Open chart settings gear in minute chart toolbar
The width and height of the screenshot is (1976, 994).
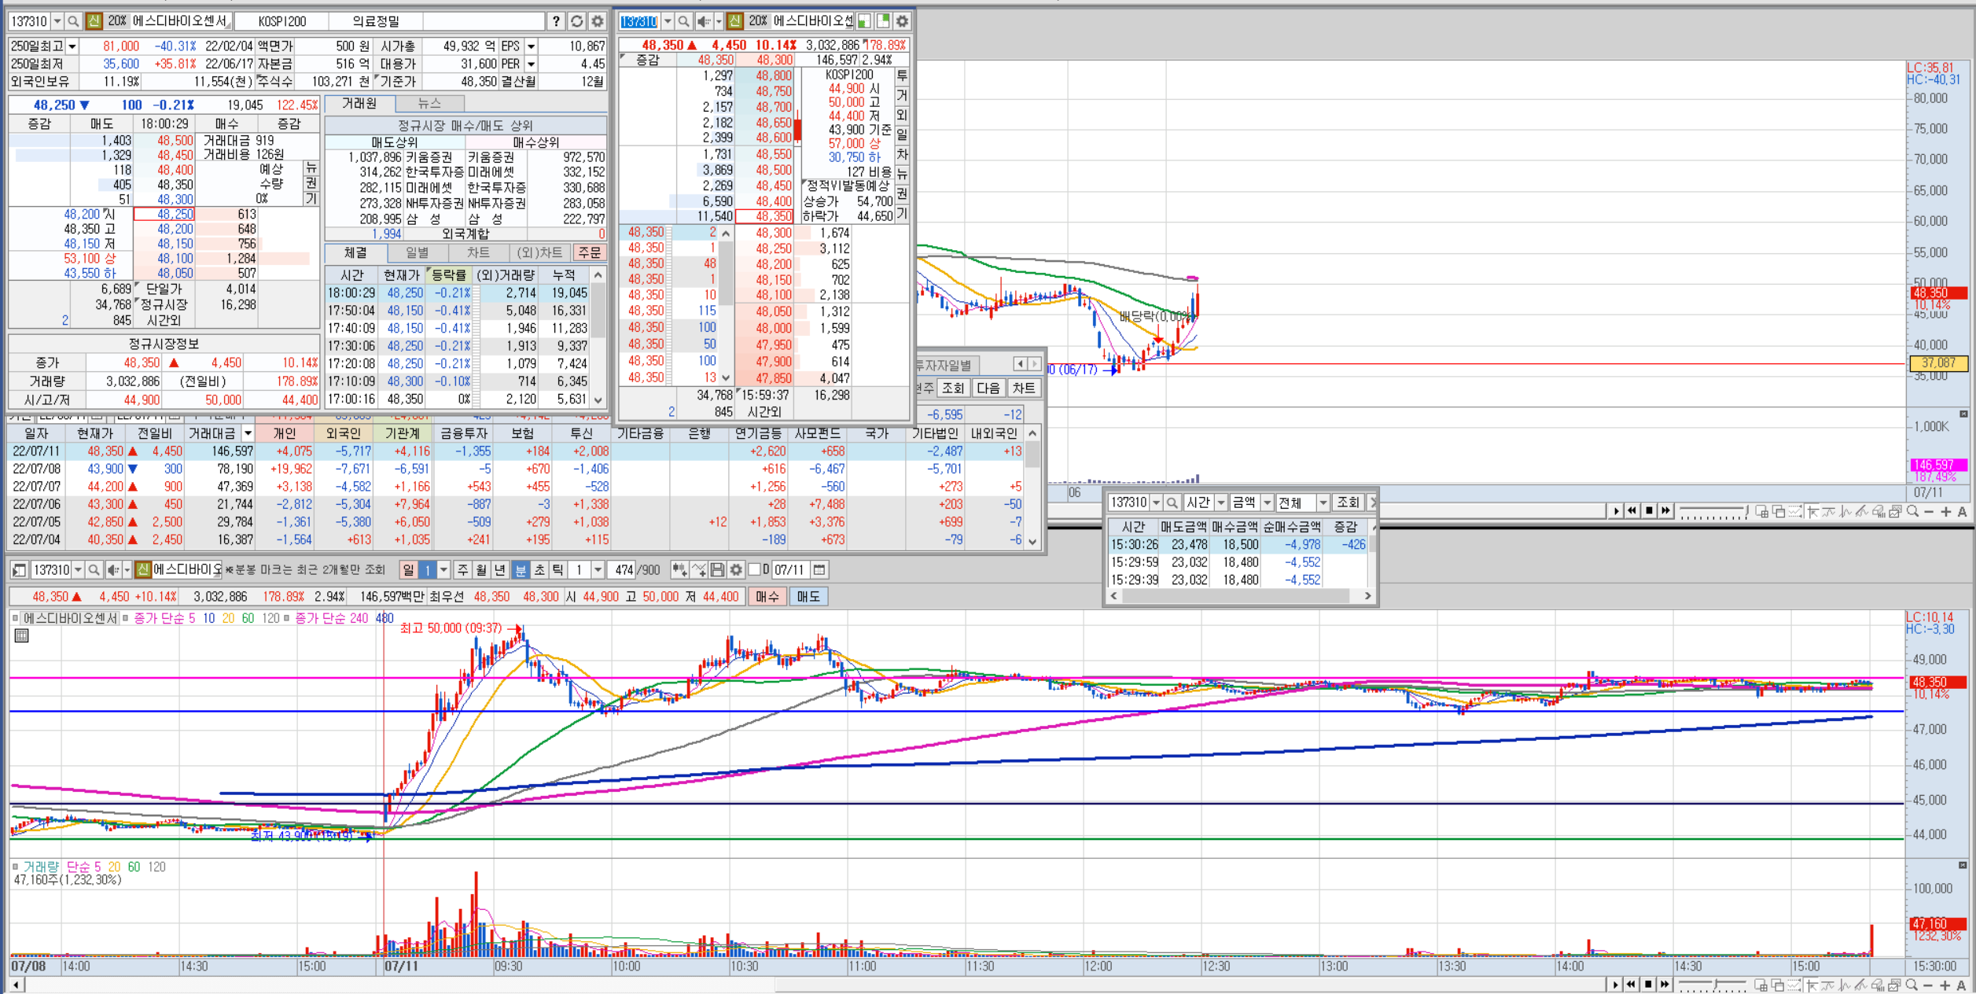pos(736,570)
